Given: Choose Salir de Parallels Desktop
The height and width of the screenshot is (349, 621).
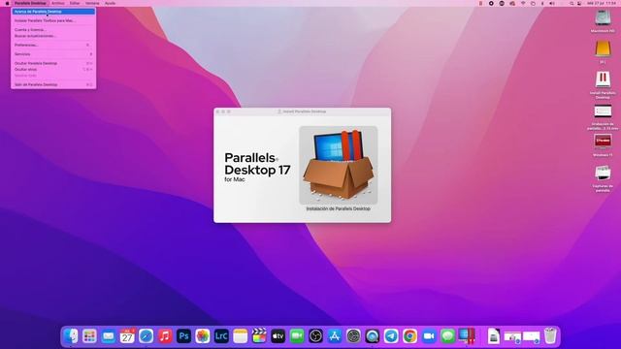Looking at the screenshot, I should (x=53, y=84).
